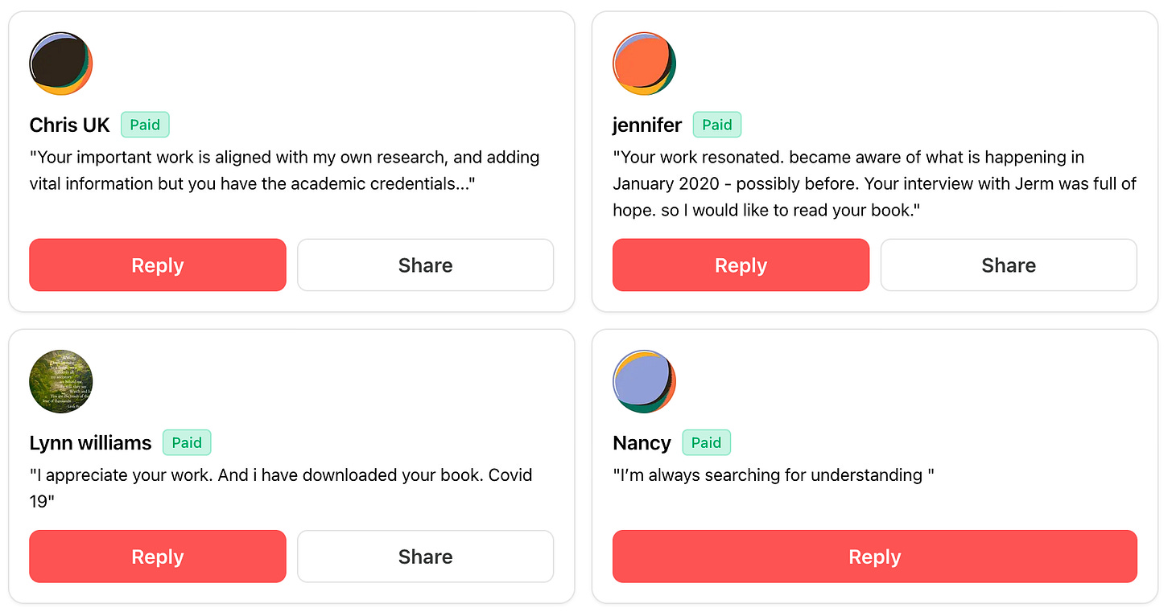Open the Chris UK profile name
The width and height of the screenshot is (1172, 612).
click(69, 125)
